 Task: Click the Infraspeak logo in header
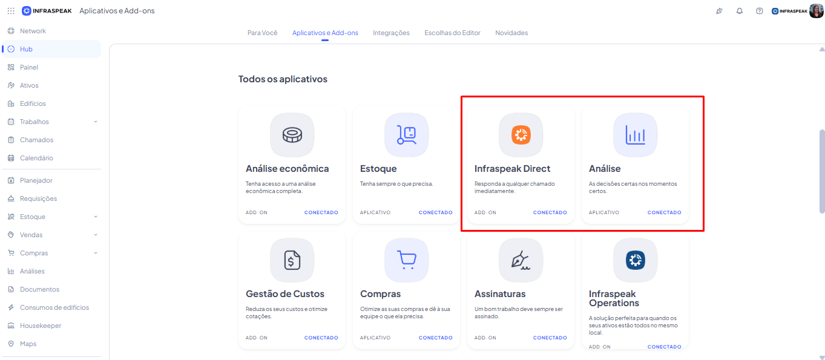tap(47, 11)
